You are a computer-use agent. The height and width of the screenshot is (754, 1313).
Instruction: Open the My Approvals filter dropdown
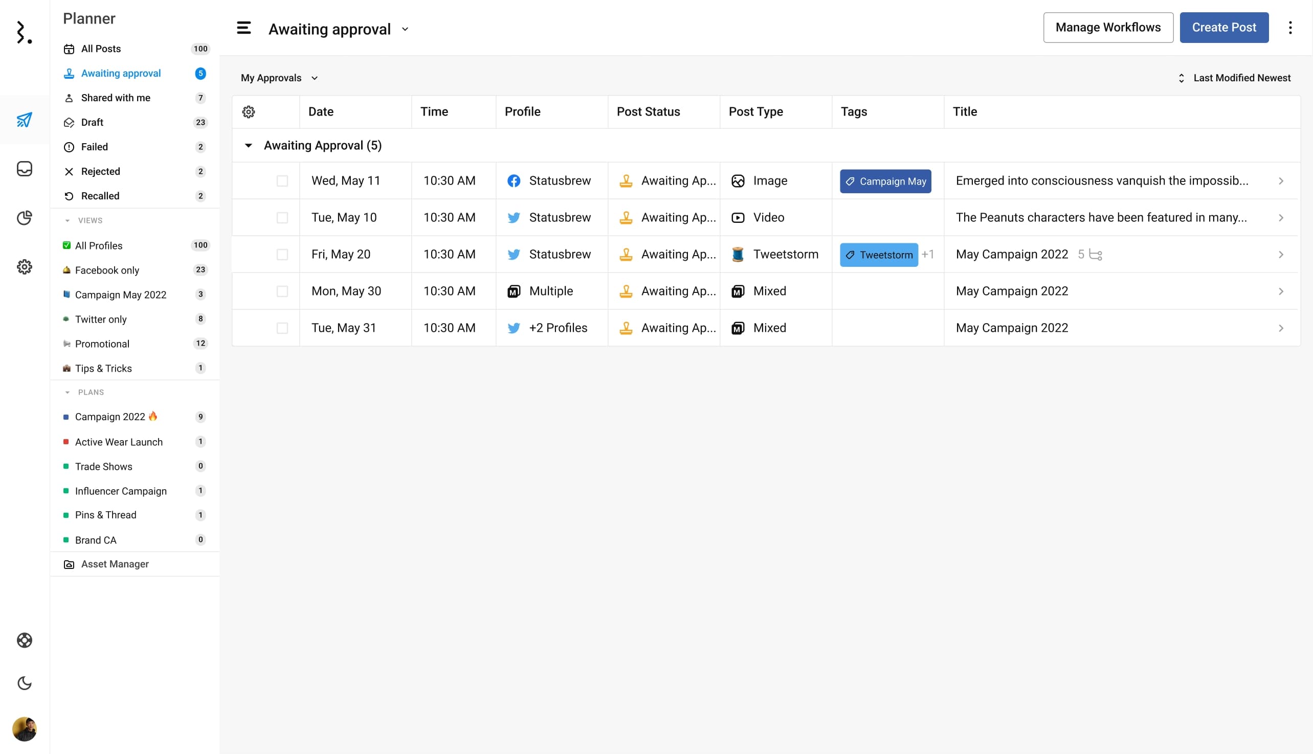point(279,78)
